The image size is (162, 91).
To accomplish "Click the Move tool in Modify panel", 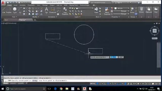I will click(30, 8).
